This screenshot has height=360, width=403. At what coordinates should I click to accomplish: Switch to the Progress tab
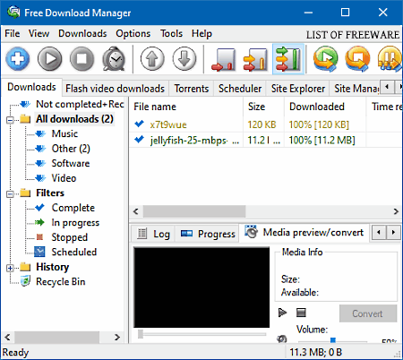(x=208, y=234)
